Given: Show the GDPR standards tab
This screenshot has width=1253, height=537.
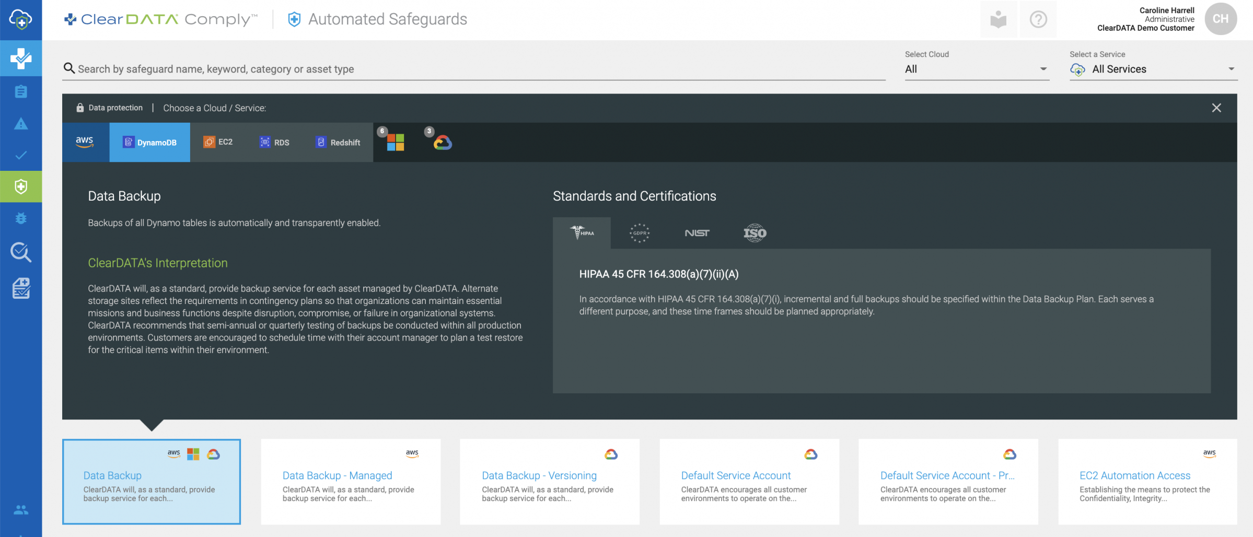Looking at the screenshot, I should click(x=640, y=233).
